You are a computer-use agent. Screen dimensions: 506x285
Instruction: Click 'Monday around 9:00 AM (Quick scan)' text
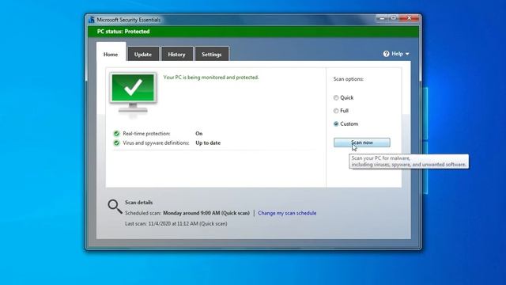(206, 213)
